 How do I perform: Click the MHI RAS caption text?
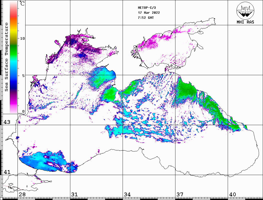[x=245, y=22]
